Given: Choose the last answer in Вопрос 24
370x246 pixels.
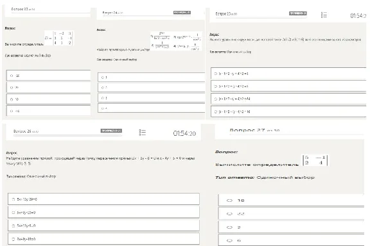Looking at the screenshot, I should click(151, 108).
